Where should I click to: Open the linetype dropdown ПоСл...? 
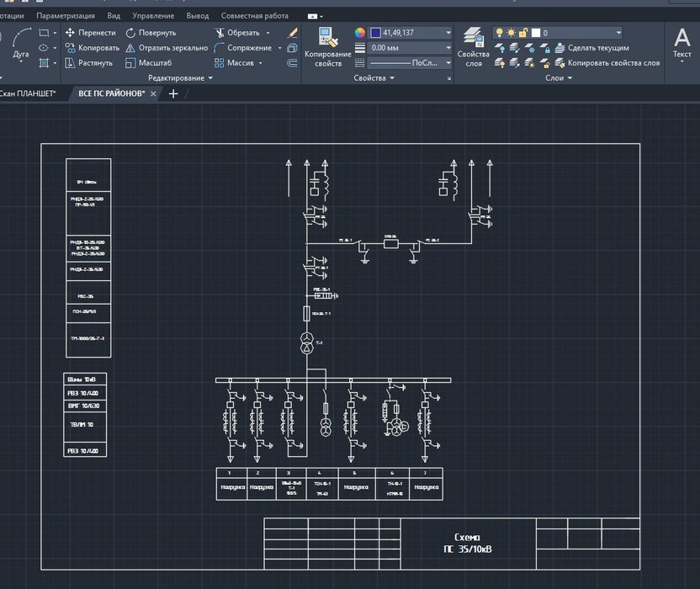pos(411,63)
